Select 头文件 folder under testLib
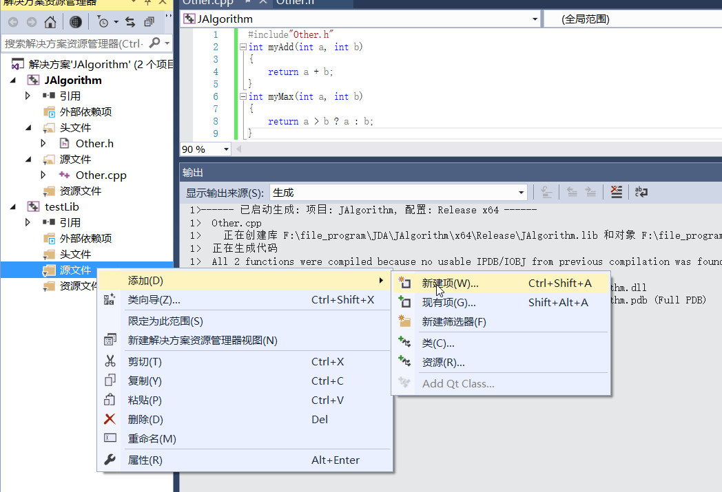 [x=76, y=254]
